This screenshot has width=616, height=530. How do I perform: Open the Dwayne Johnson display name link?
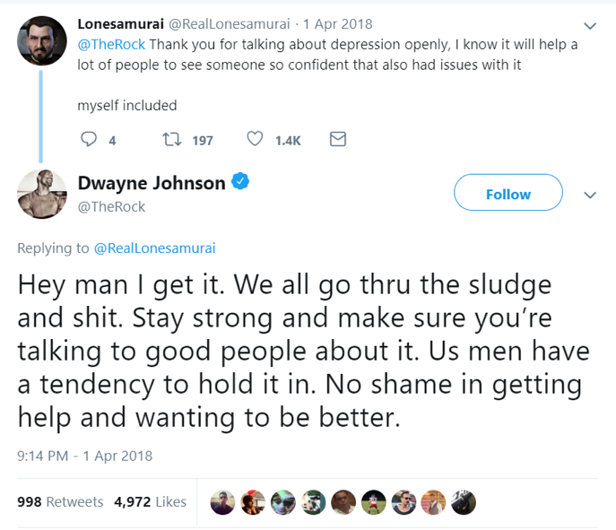pyautogui.click(x=151, y=183)
